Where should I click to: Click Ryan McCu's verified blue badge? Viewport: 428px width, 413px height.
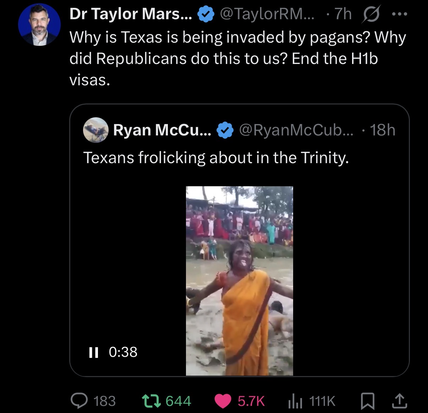click(x=225, y=130)
